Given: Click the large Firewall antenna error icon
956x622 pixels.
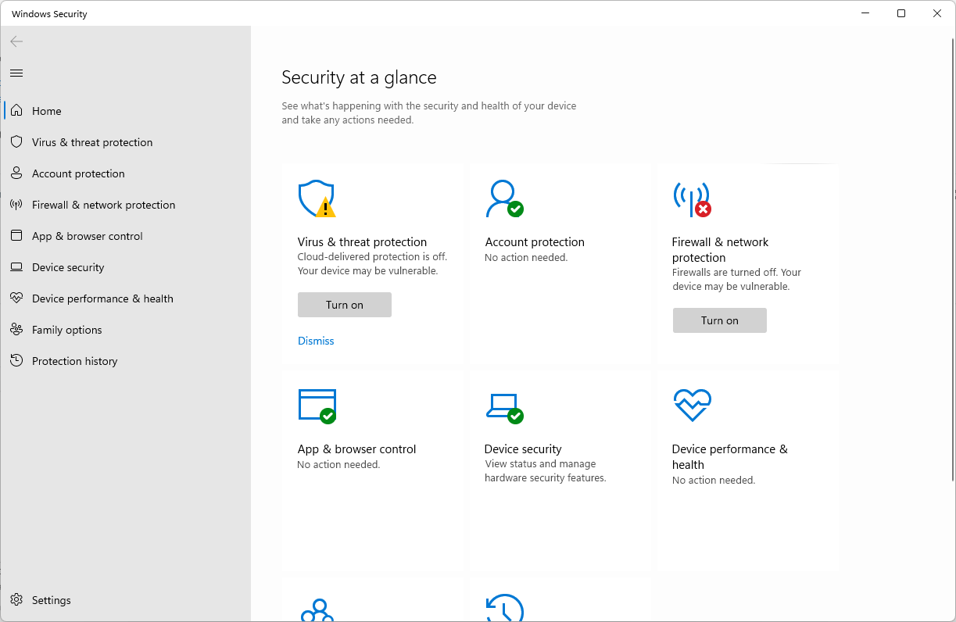Looking at the screenshot, I should point(692,199).
